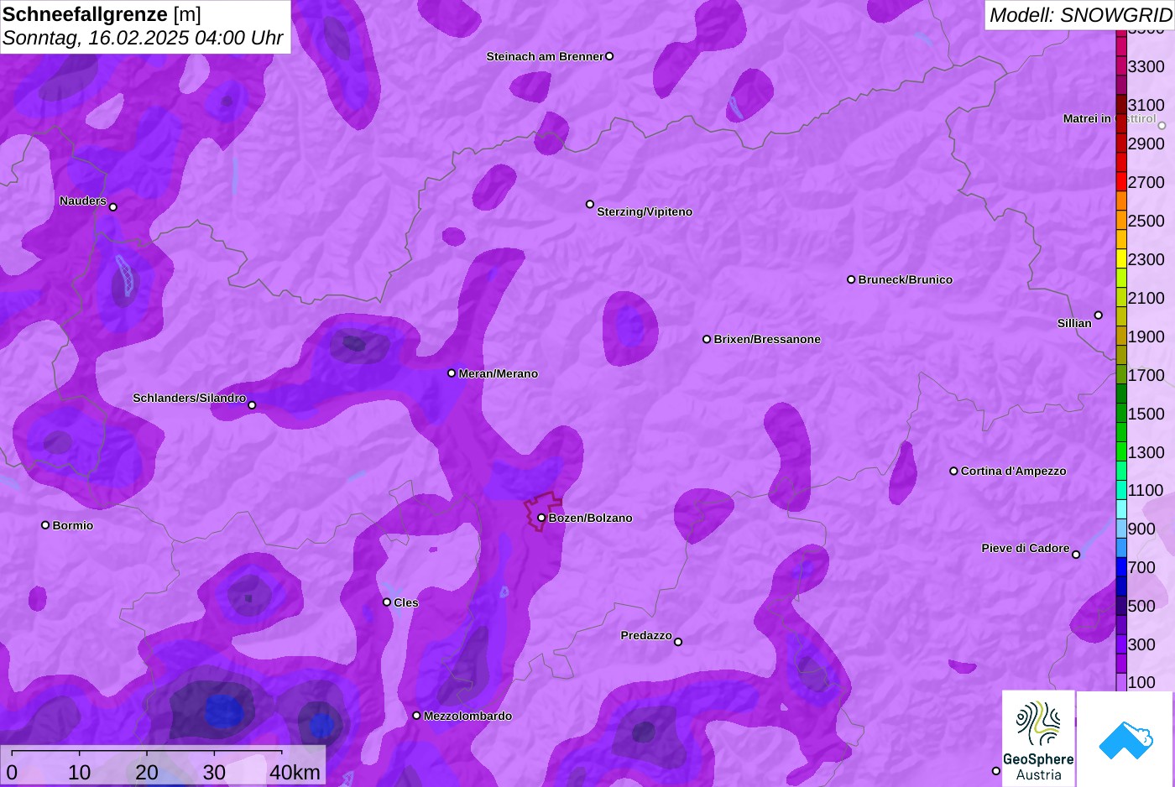Click the Matrei in Osttirol label

point(1110,118)
